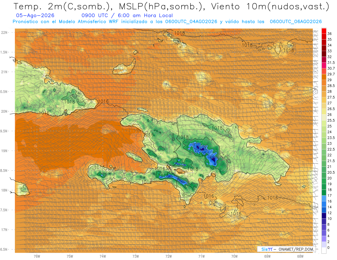Click the '75W' longitude axis label

click(x=70, y=256)
